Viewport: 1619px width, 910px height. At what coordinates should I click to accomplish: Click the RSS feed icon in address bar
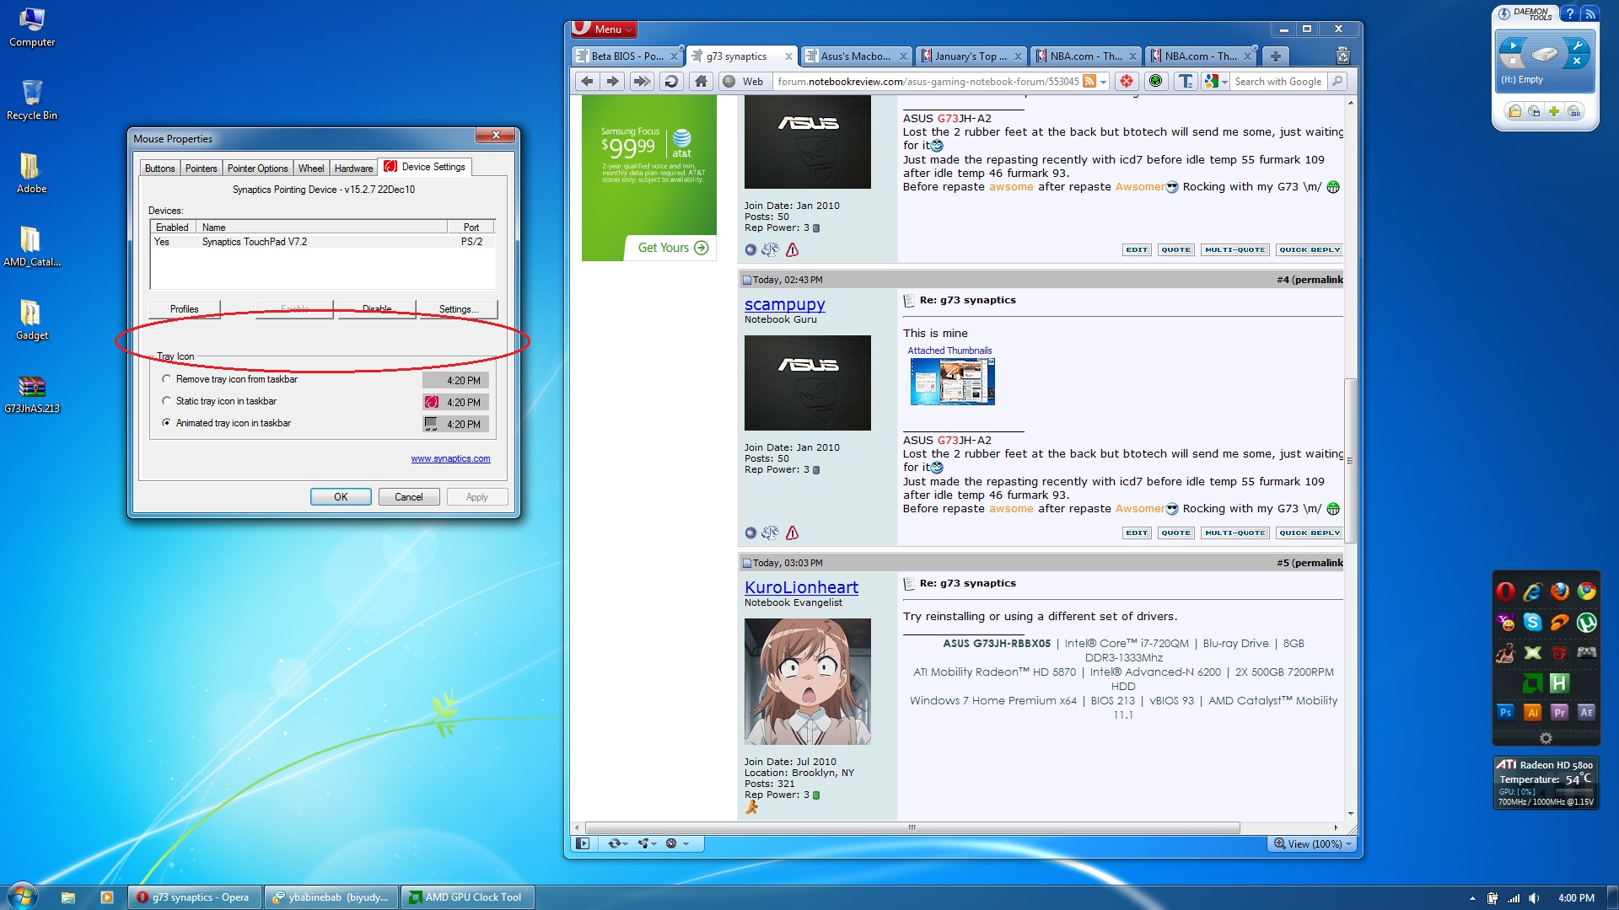coord(1089,82)
